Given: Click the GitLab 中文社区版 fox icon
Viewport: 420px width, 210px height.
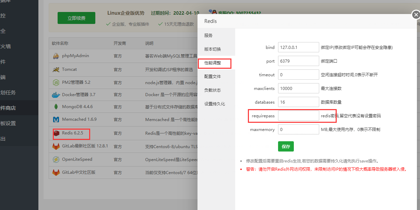Looking at the screenshot, I should coord(56,172).
